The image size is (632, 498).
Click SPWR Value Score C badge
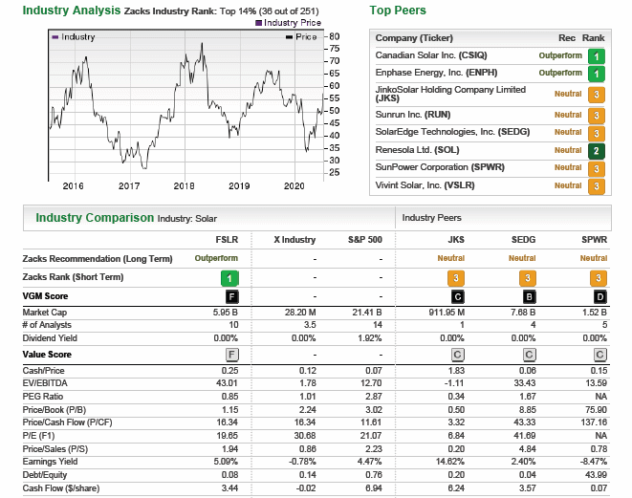pyautogui.click(x=600, y=355)
